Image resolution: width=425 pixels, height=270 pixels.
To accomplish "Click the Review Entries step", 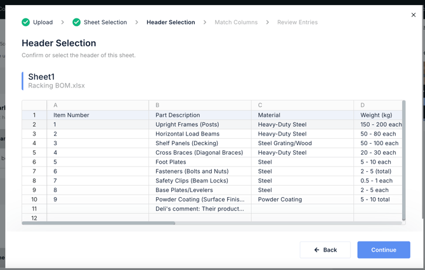I will 297,22.
